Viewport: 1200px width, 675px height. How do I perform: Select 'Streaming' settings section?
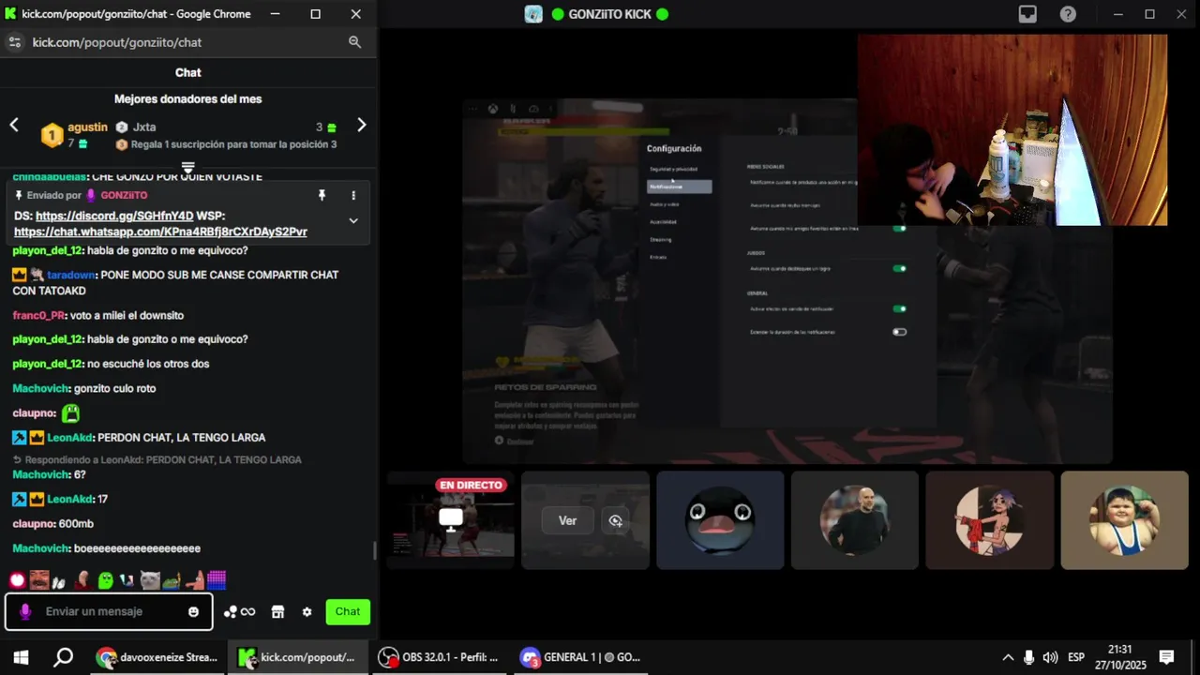661,240
